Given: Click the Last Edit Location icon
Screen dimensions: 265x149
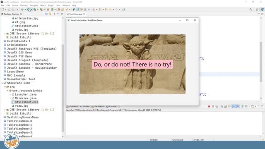Looking at the screenshot, I should pos(106,10).
